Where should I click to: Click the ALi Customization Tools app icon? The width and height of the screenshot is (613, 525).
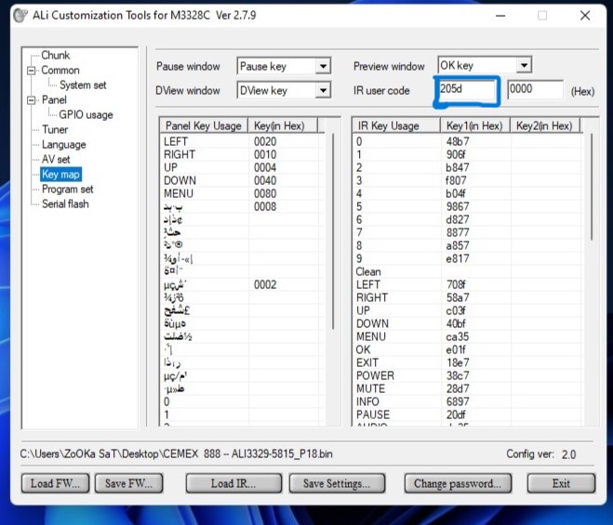(20, 16)
